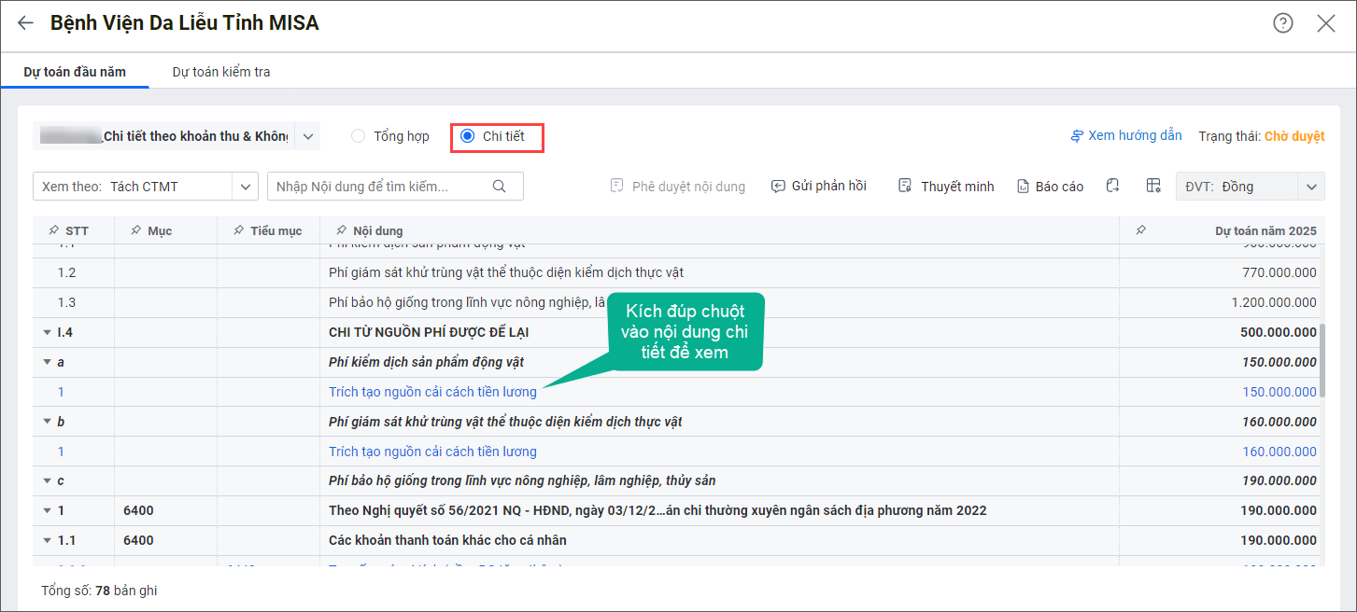Open the Xem hướng dẫn link
The image size is (1357, 612).
coord(1126,136)
